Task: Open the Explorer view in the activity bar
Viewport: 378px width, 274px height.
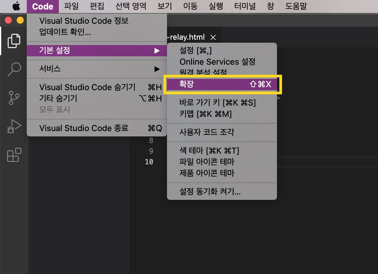Action: click(14, 41)
